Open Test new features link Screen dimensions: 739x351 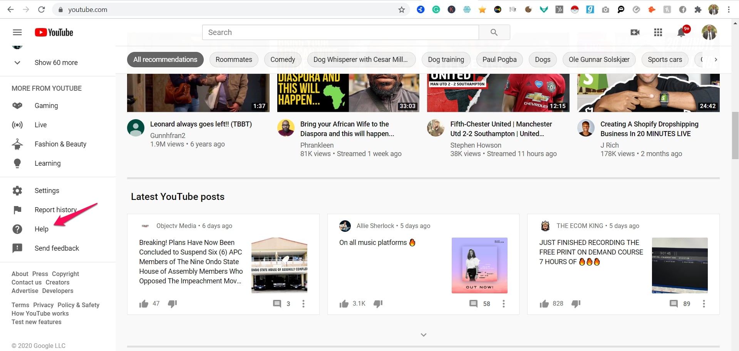coord(37,322)
